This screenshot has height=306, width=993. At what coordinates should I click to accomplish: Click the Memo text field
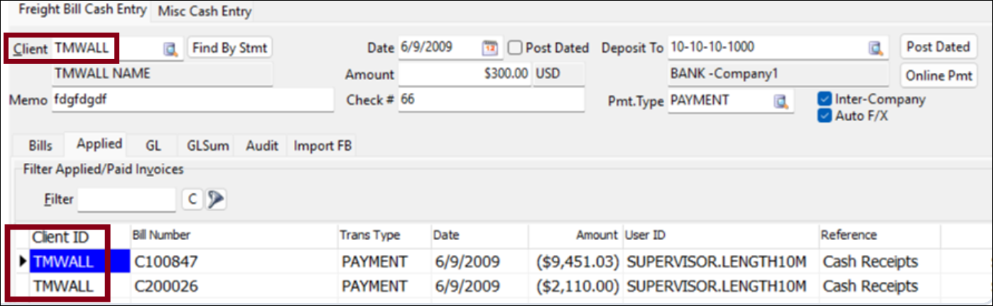point(192,101)
